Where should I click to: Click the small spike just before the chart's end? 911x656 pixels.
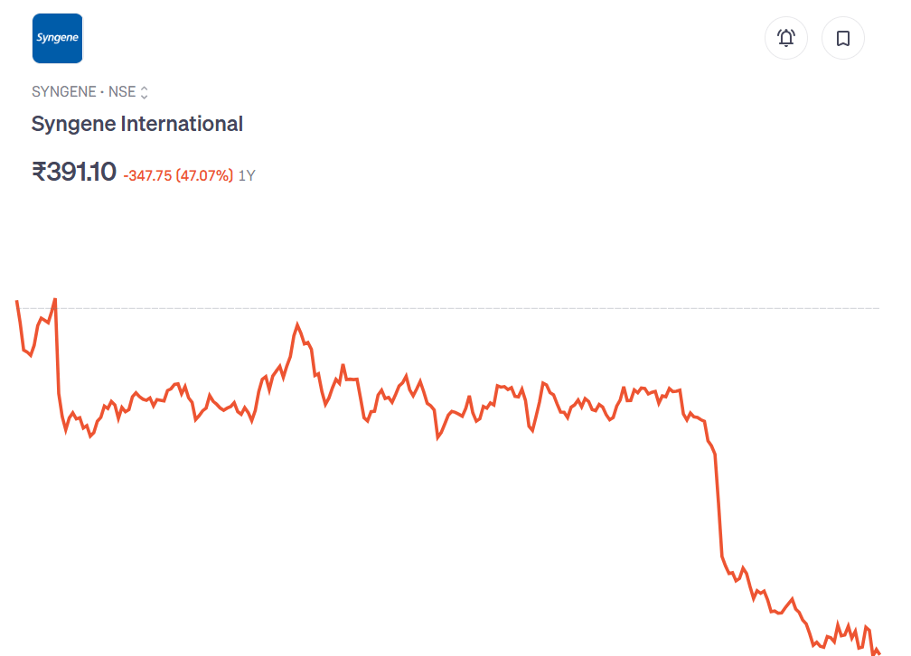866,626
